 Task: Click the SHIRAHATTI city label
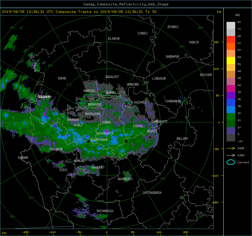[105, 134]
